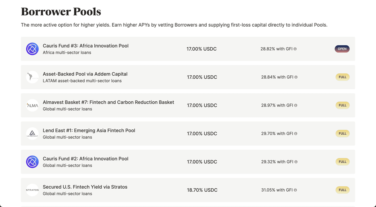Click the Addem Capital pool logo
Viewport: 376px width, 207px height.
(x=32, y=77)
